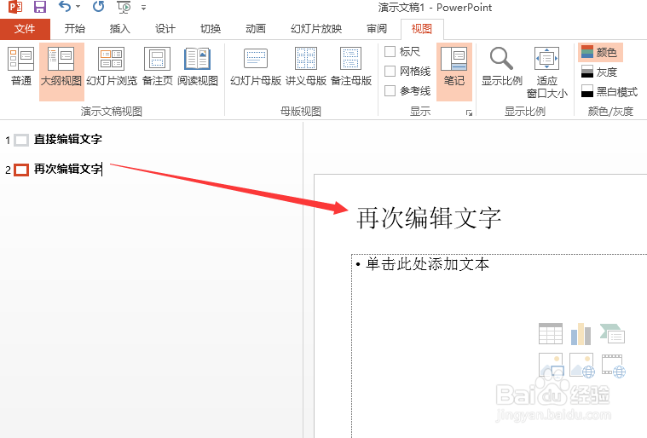This screenshot has height=438, width=647.
Task: Select 黑白模式 black and white mode
Action: tap(609, 91)
